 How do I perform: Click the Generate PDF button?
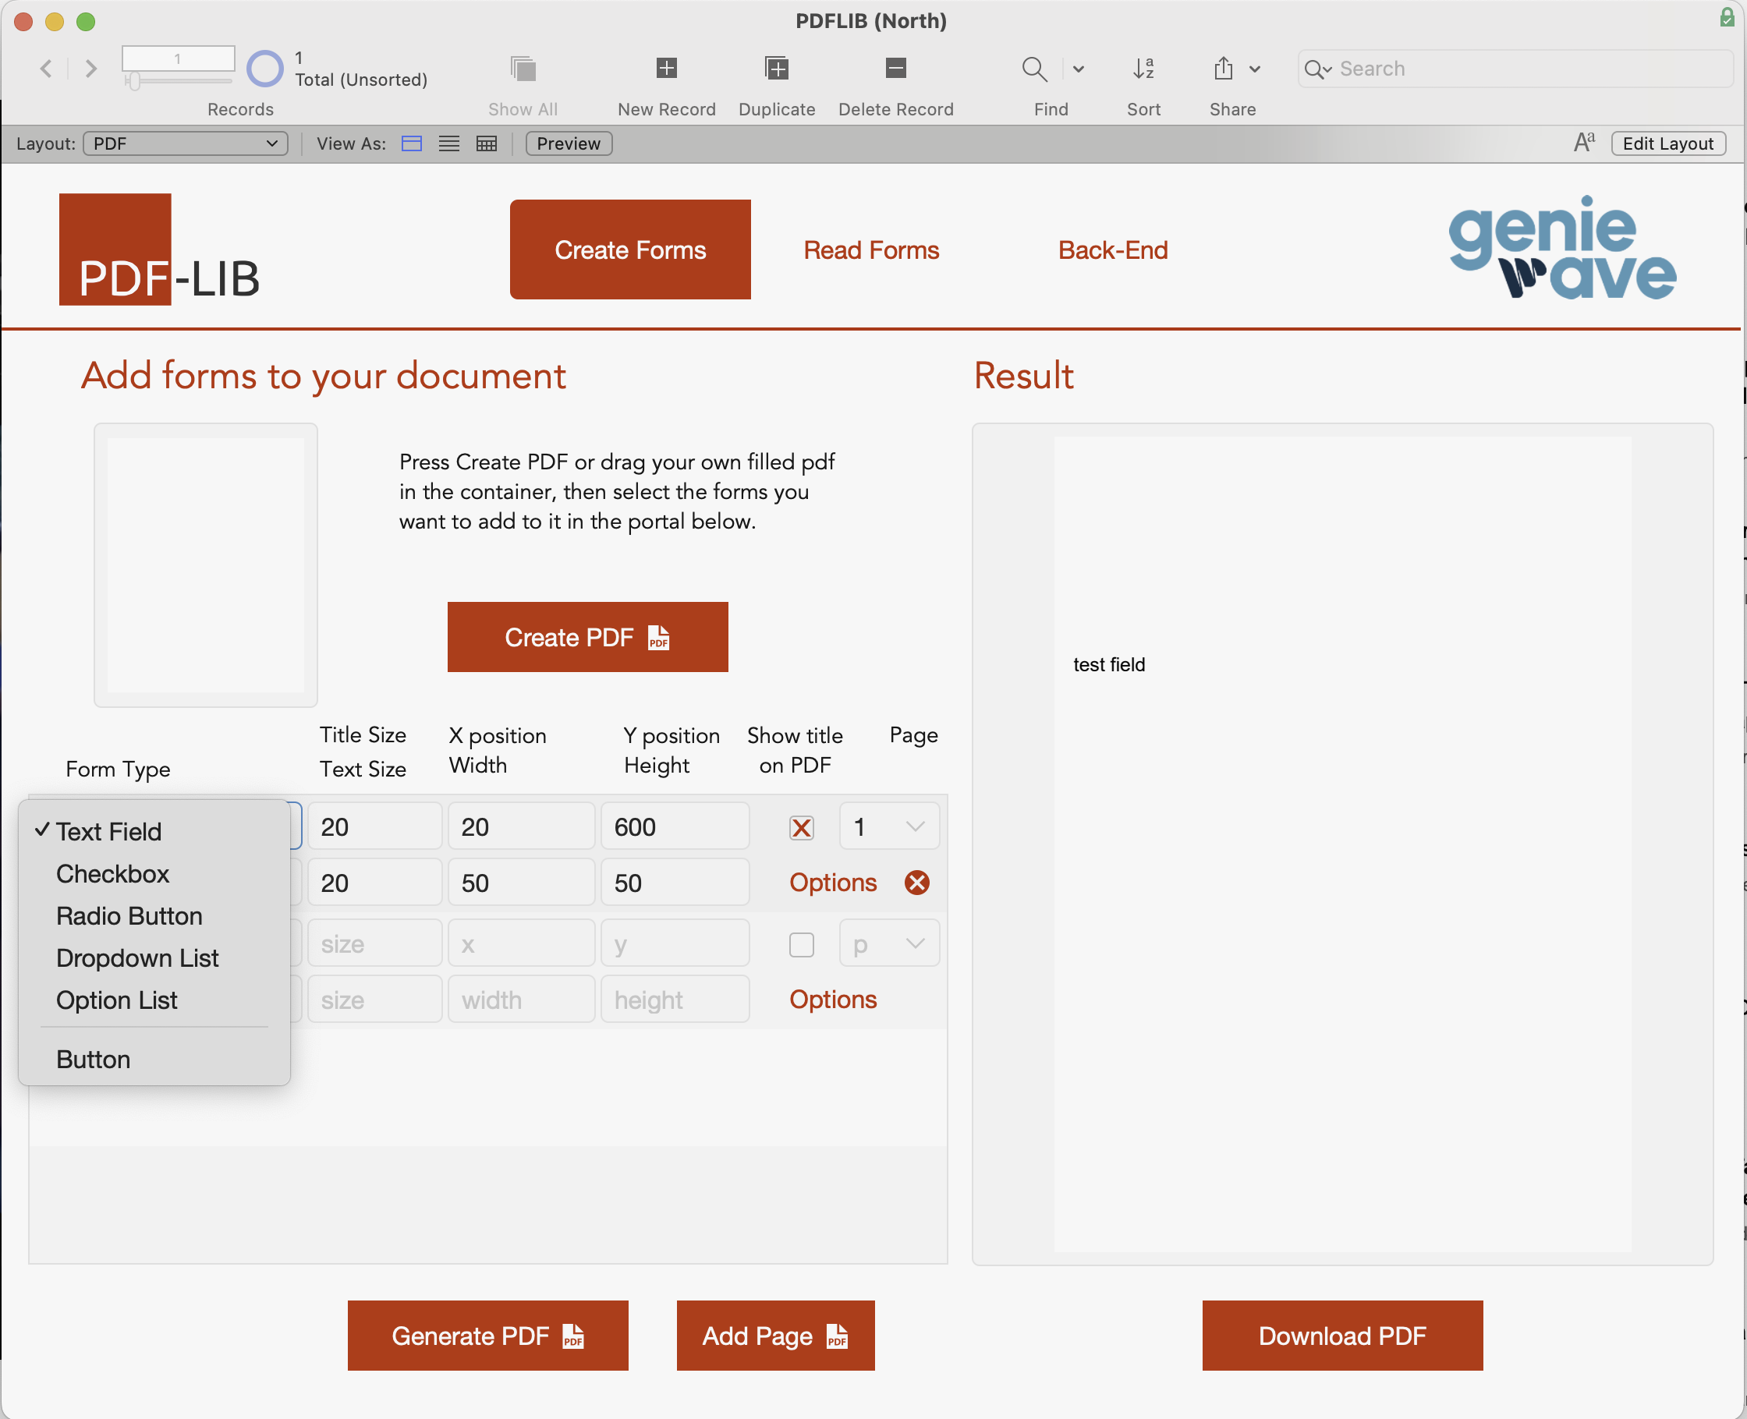pyautogui.click(x=488, y=1336)
